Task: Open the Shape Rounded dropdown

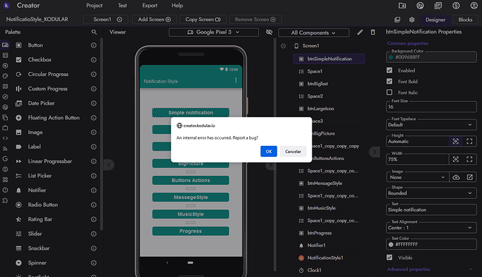Action: click(x=431, y=193)
